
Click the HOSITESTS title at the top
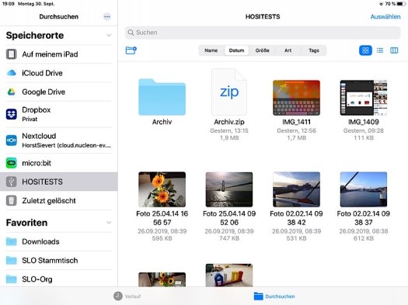point(263,16)
